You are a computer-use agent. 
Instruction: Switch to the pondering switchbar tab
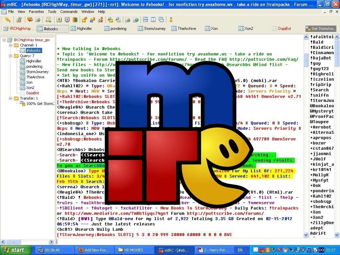pyautogui.click(x=118, y=29)
